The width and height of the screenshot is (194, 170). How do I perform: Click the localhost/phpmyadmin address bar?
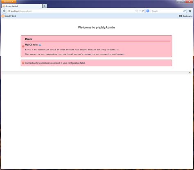point(71,11)
